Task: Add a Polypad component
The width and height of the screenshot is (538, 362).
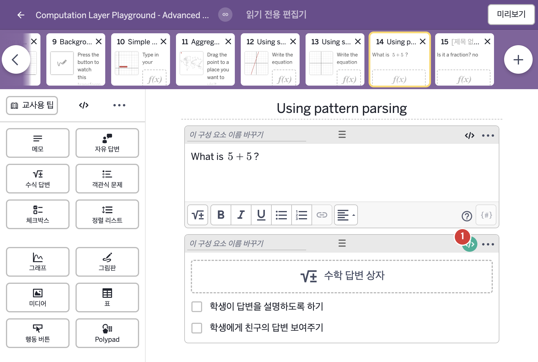Action: (x=107, y=333)
